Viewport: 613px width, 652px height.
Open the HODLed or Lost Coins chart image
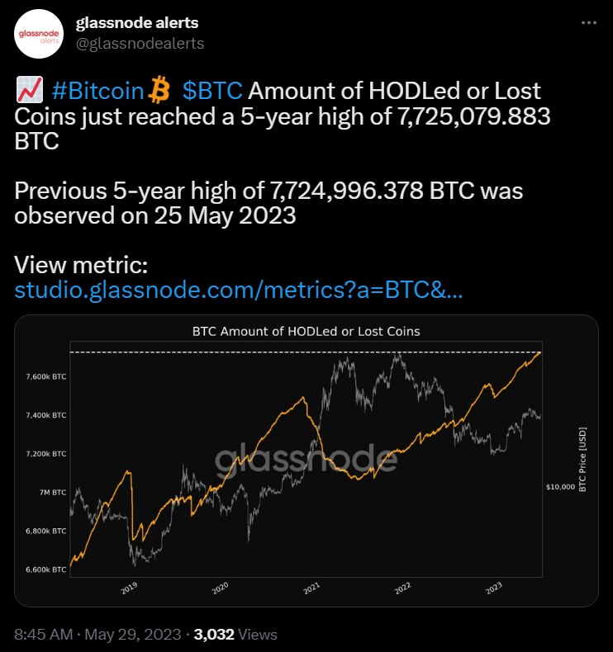[x=306, y=461]
